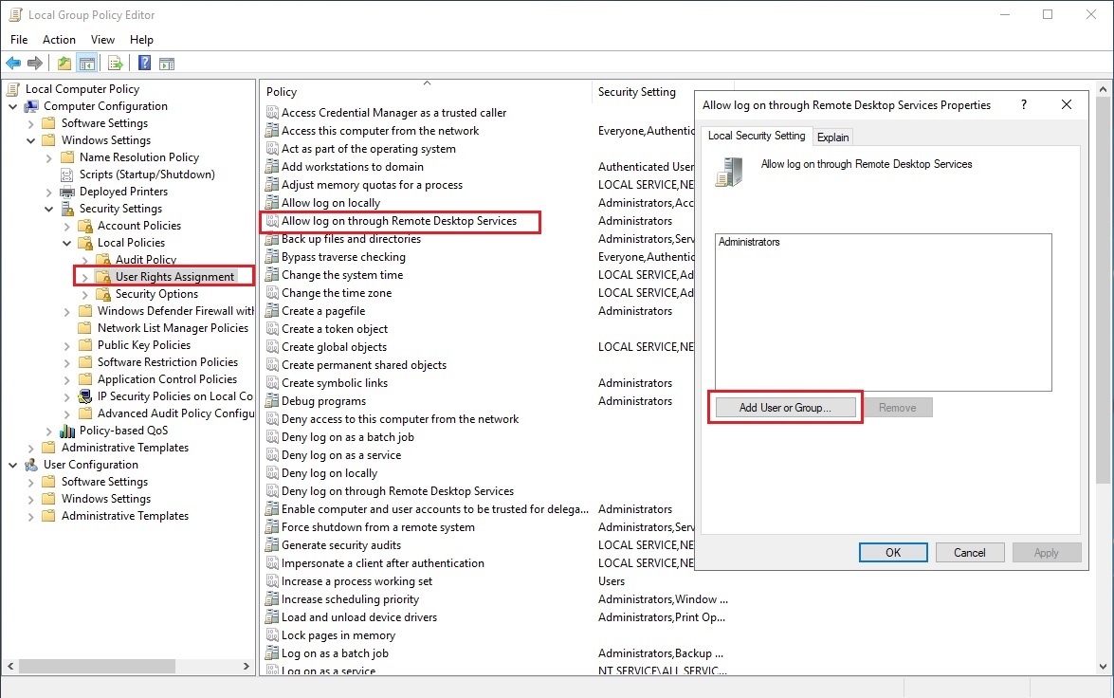Click the Up One Level folder icon

pyautogui.click(x=64, y=64)
